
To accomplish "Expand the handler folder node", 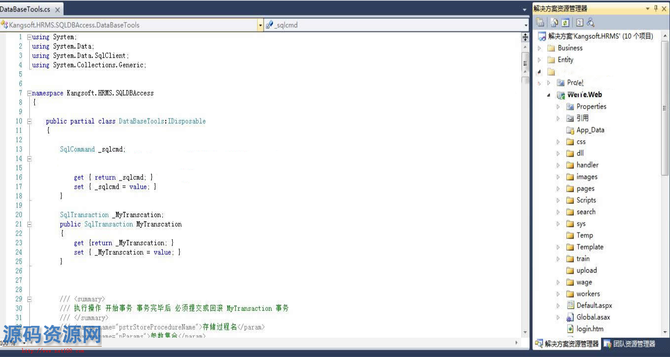I will tap(558, 165).
